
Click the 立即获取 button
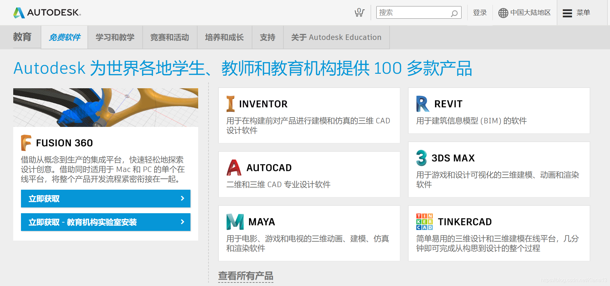[106, 198]
